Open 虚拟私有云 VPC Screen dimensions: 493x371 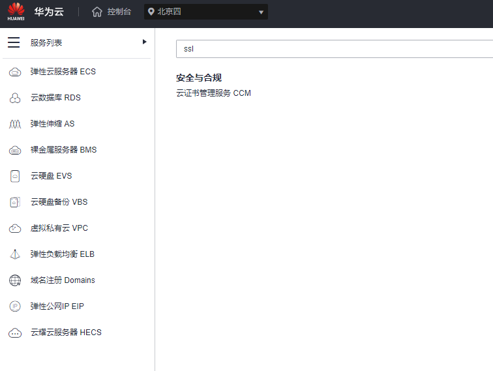(59, 228)
